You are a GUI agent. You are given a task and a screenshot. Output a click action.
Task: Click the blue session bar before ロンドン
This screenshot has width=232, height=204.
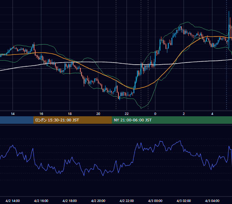click(17, 120)
